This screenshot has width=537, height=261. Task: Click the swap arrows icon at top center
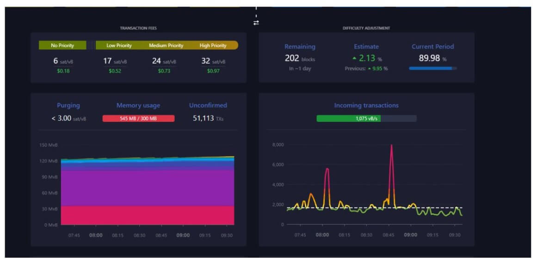[x=256, y=23]
